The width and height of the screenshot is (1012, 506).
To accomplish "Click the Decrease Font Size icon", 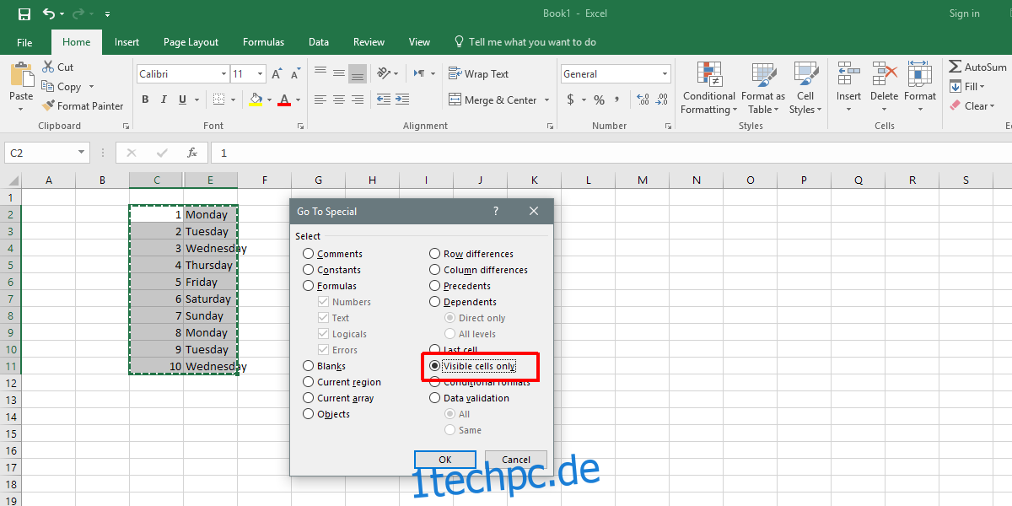I will tap(294, 74).
